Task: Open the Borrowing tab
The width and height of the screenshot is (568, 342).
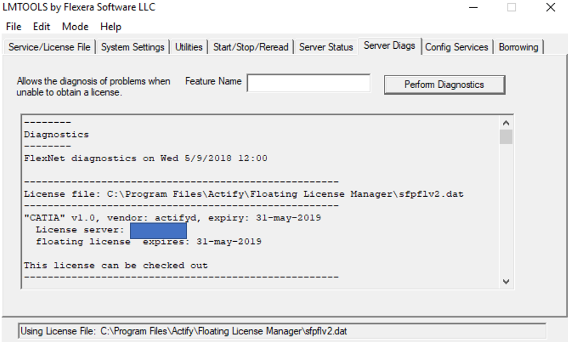Action: coord(518,47)
